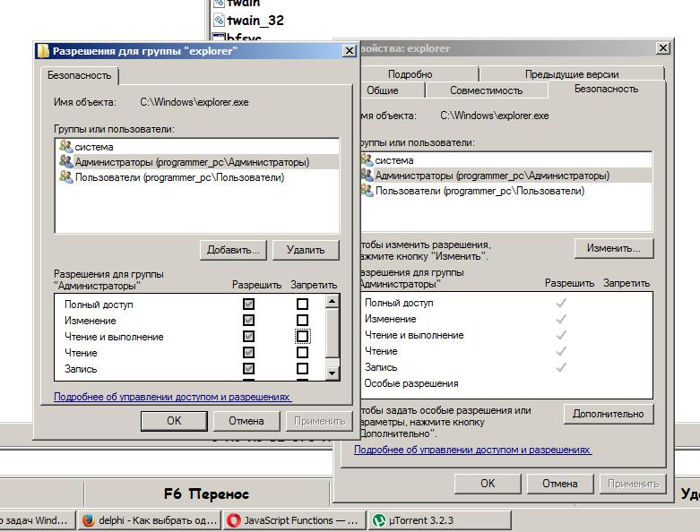Screen dimensions: 700x532
Task: Click Отмена in the properties window
Action: (560, 484)
